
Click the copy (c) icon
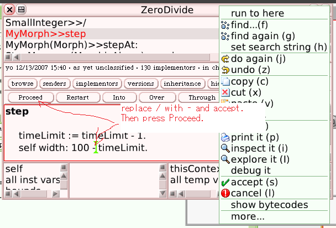click(x=225, y=81)
